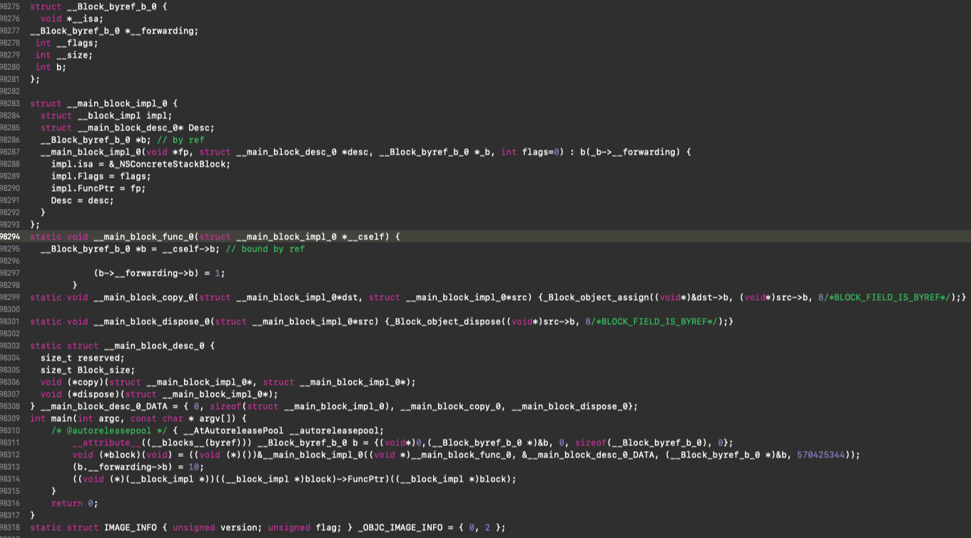Place cursor on 'void *__isa;' line
Screen dimensions: 971x538
71,19
